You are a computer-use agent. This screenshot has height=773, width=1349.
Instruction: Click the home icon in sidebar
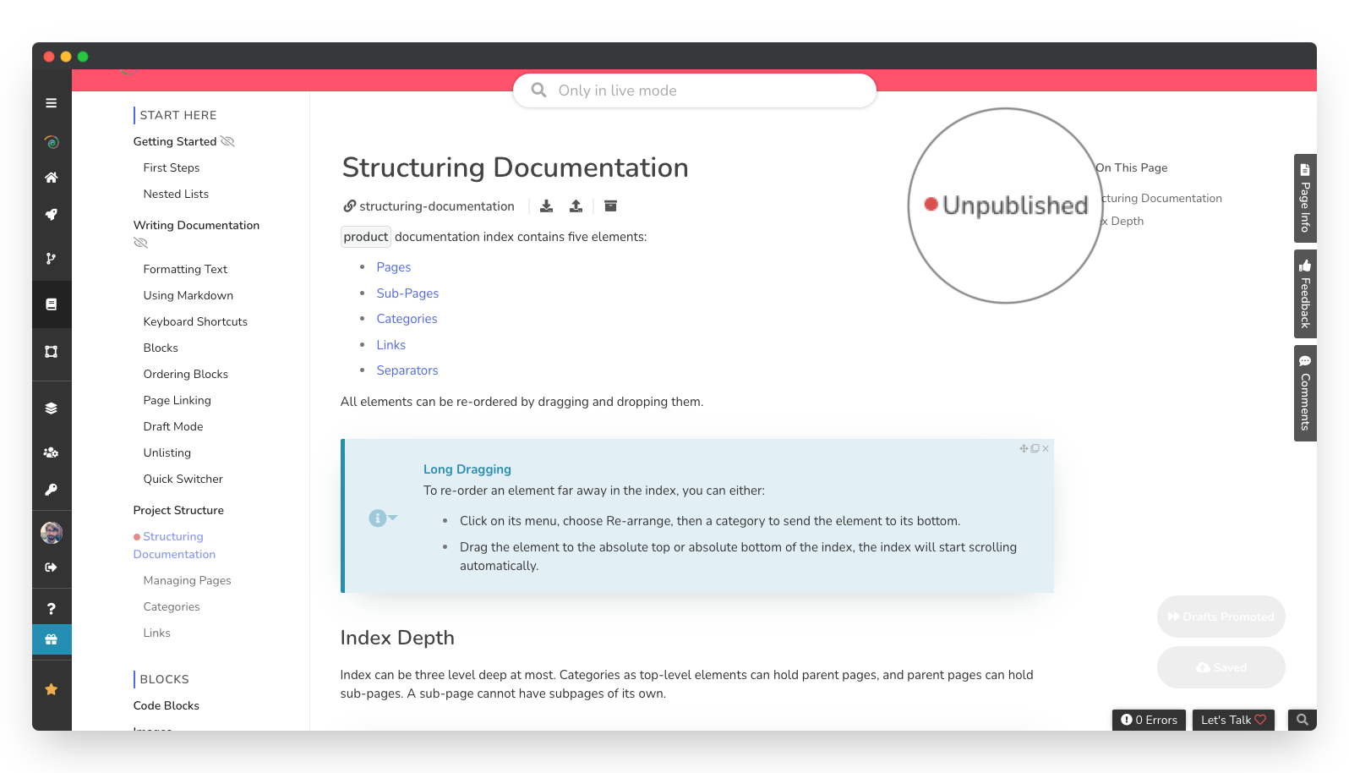coord(52,178)
